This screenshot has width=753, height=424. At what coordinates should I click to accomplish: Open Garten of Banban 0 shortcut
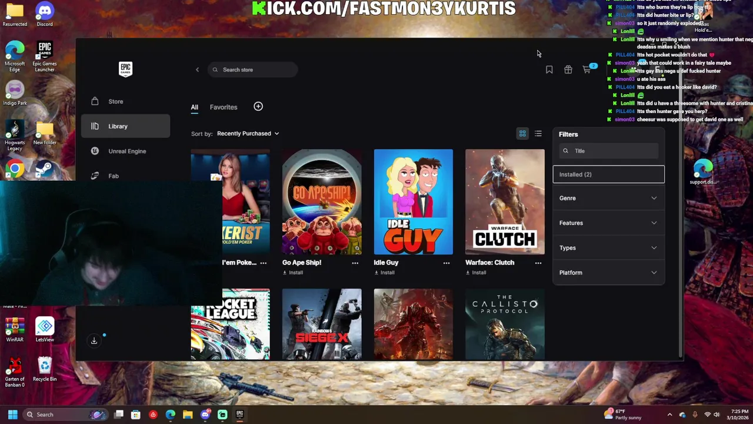[x=15, y=372]
